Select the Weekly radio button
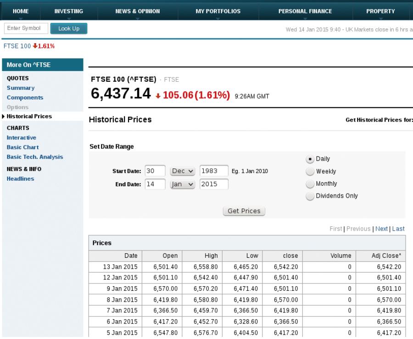The height and width of the screenshot is (339, 413). (x=310, y=172)
